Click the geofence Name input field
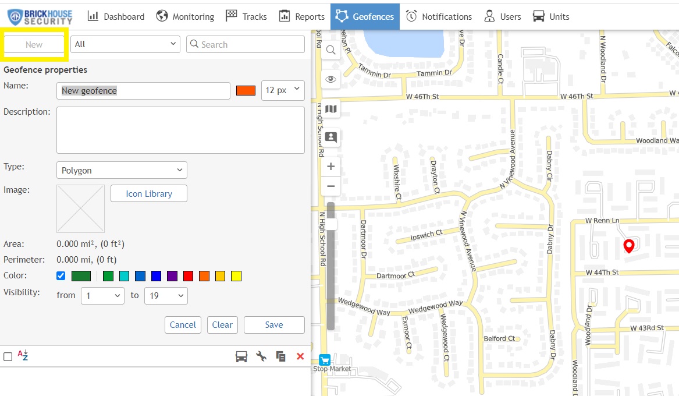 pyautogui.click(x=143, y=90)
